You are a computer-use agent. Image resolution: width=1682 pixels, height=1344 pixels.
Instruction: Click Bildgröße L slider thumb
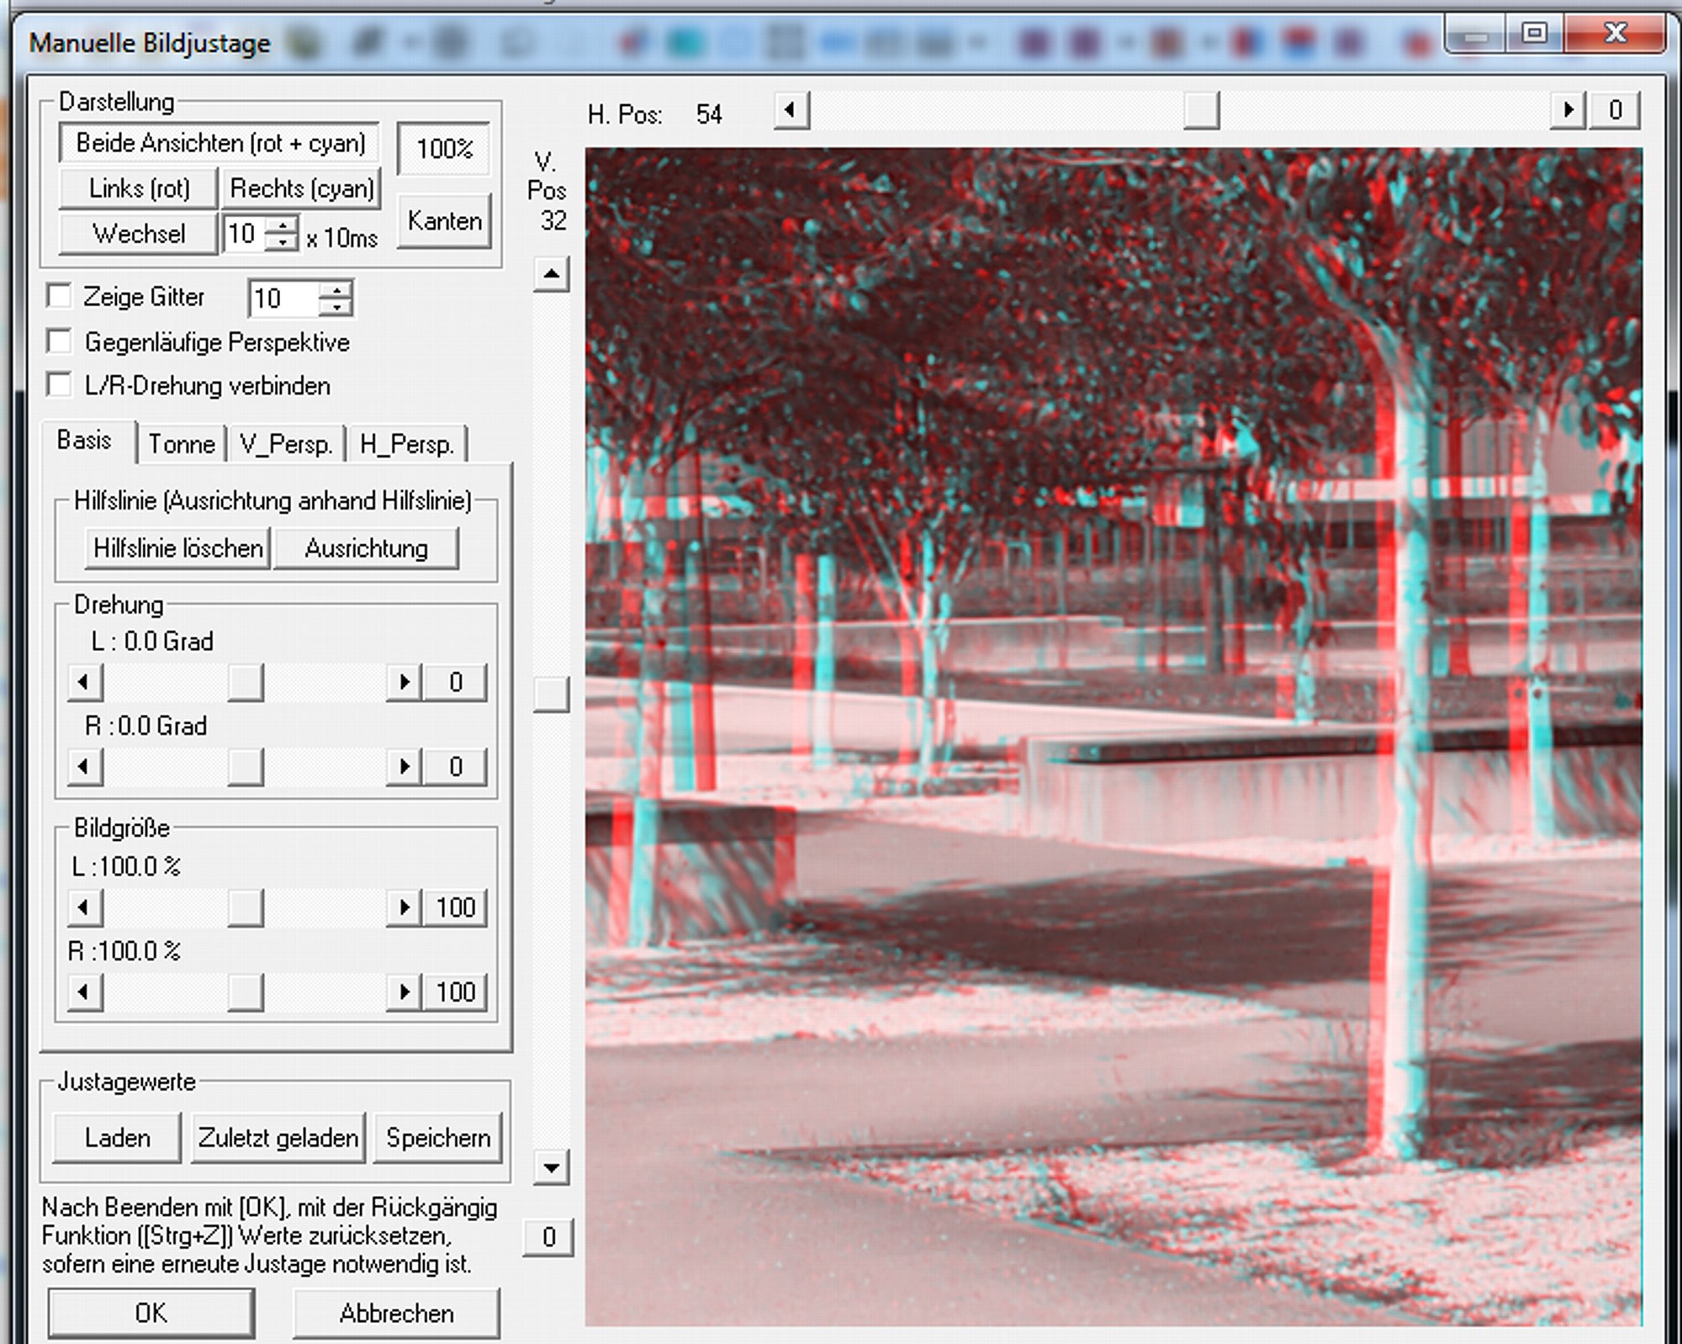[x=246, y=907]
